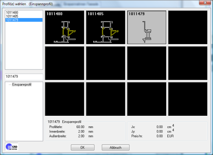Click the Außenbreite label
Viewport: 213px width, 155px height.
click(58, 136)
